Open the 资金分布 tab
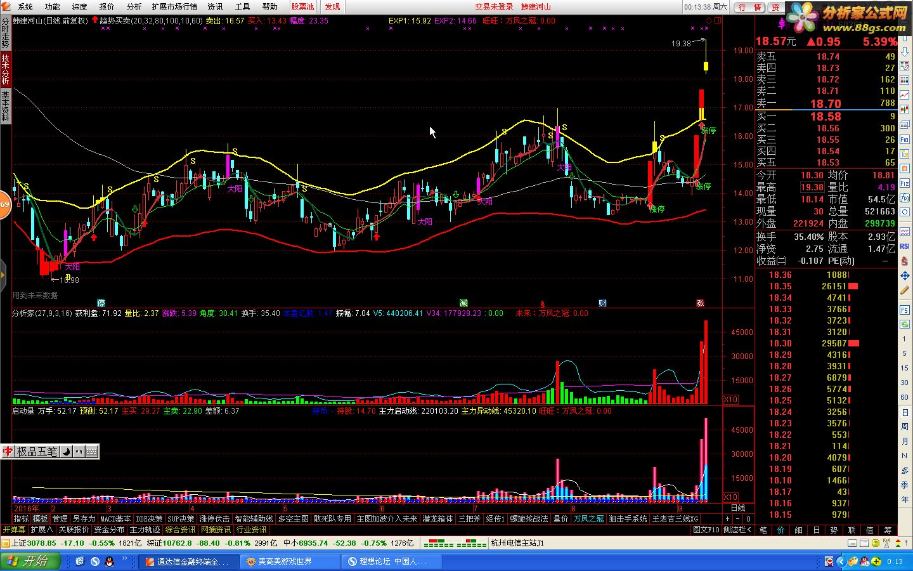913x571 pixels. pos(110,530)
